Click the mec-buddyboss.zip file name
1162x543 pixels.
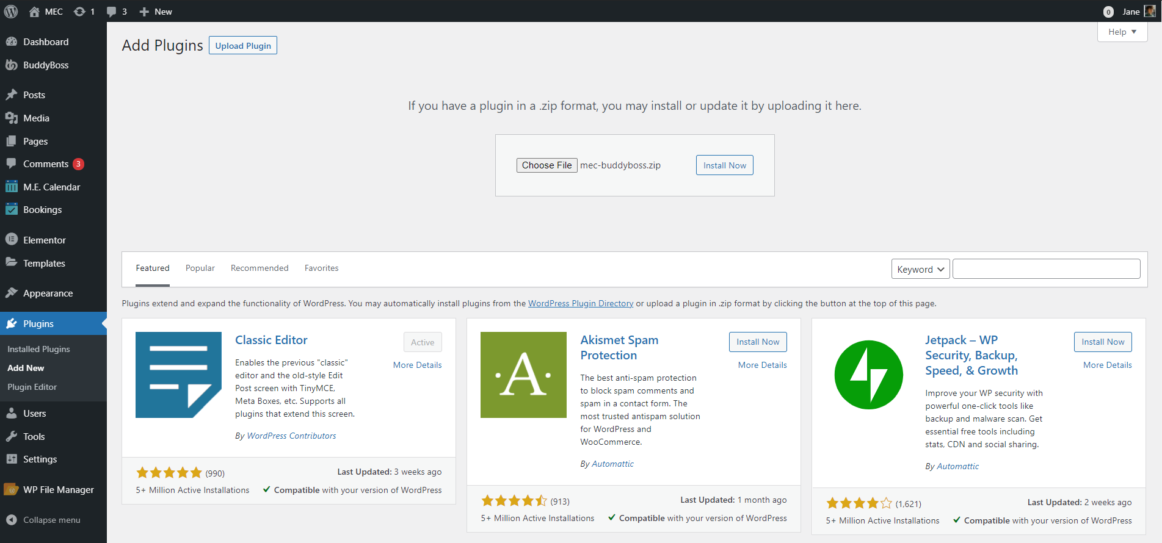point(620,165)
